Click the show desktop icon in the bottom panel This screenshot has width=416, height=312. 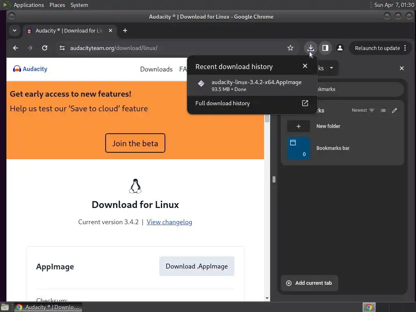click(5, 307)
